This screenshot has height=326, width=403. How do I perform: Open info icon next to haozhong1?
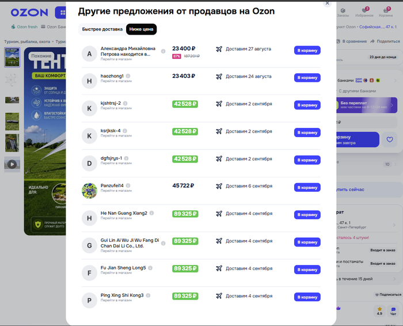(128, 76)
